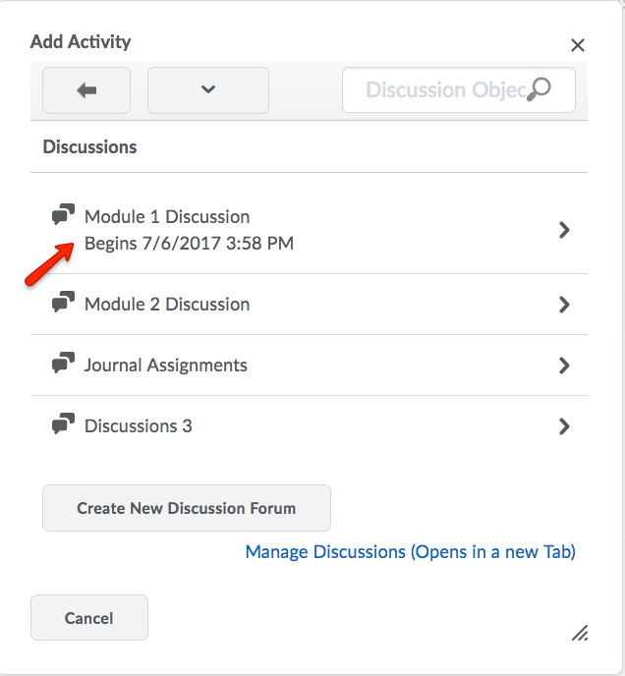The width and height of the screenshot is (625, 676).
Task: Expand Module 2 Discussion right chevron
Action: point(564,305)
